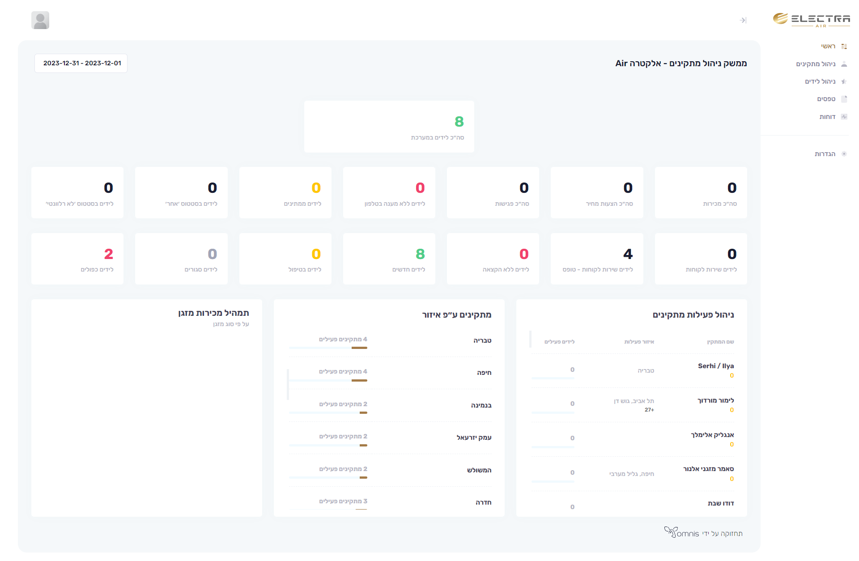Click the לידים כפולים card showing 2
This screenshot has width=859, height=561.
point(77,259)
